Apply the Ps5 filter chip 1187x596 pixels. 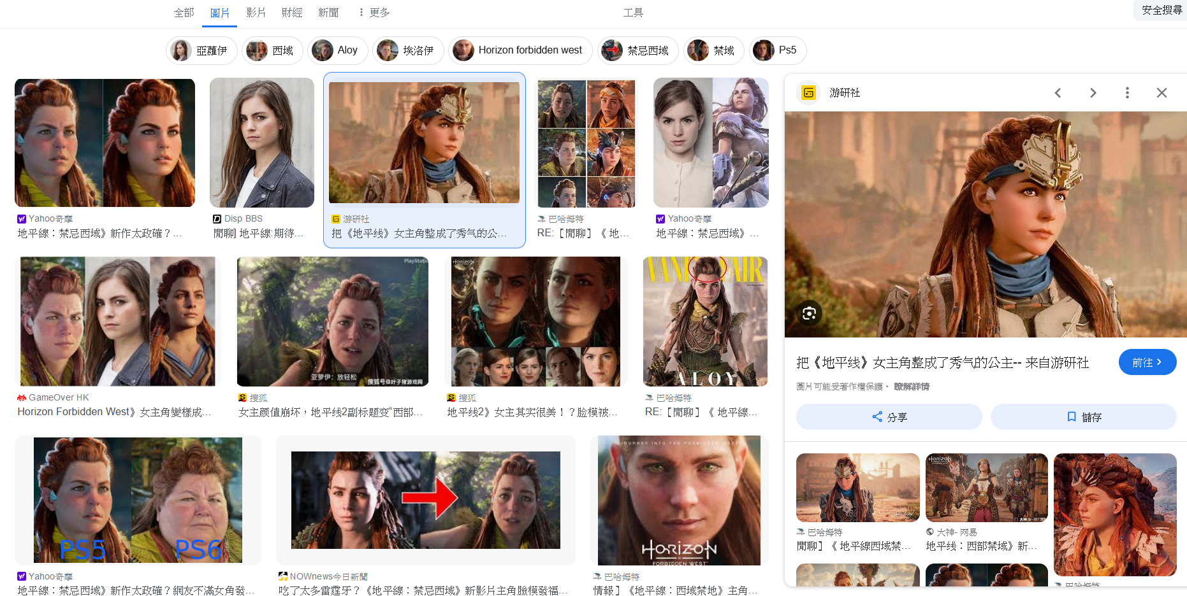coord(777,50)
